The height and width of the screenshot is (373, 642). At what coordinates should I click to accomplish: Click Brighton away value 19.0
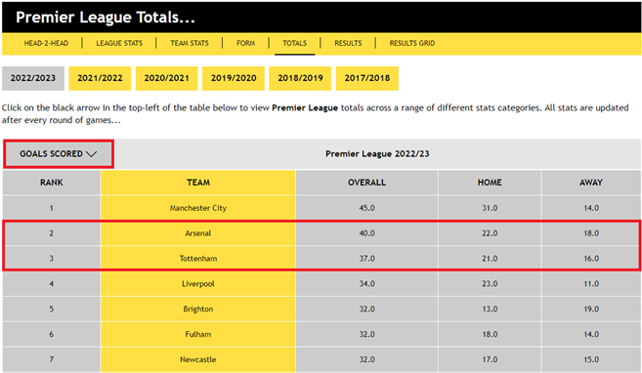[x=591, y=310]
